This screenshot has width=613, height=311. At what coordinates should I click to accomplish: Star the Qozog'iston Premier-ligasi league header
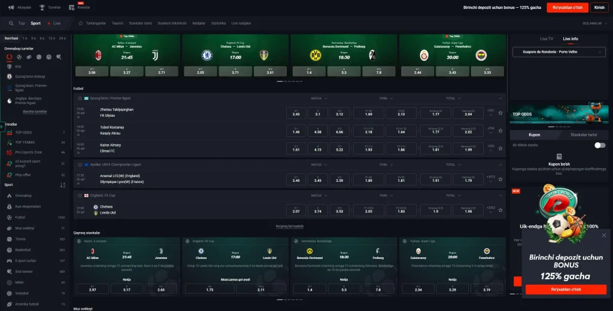tap(80, 99)
